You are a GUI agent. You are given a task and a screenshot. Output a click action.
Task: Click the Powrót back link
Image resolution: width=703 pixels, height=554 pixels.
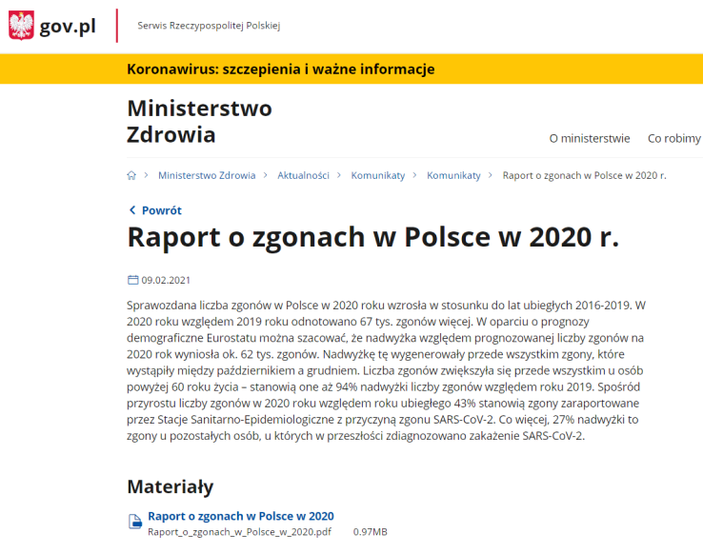point(161,210)
